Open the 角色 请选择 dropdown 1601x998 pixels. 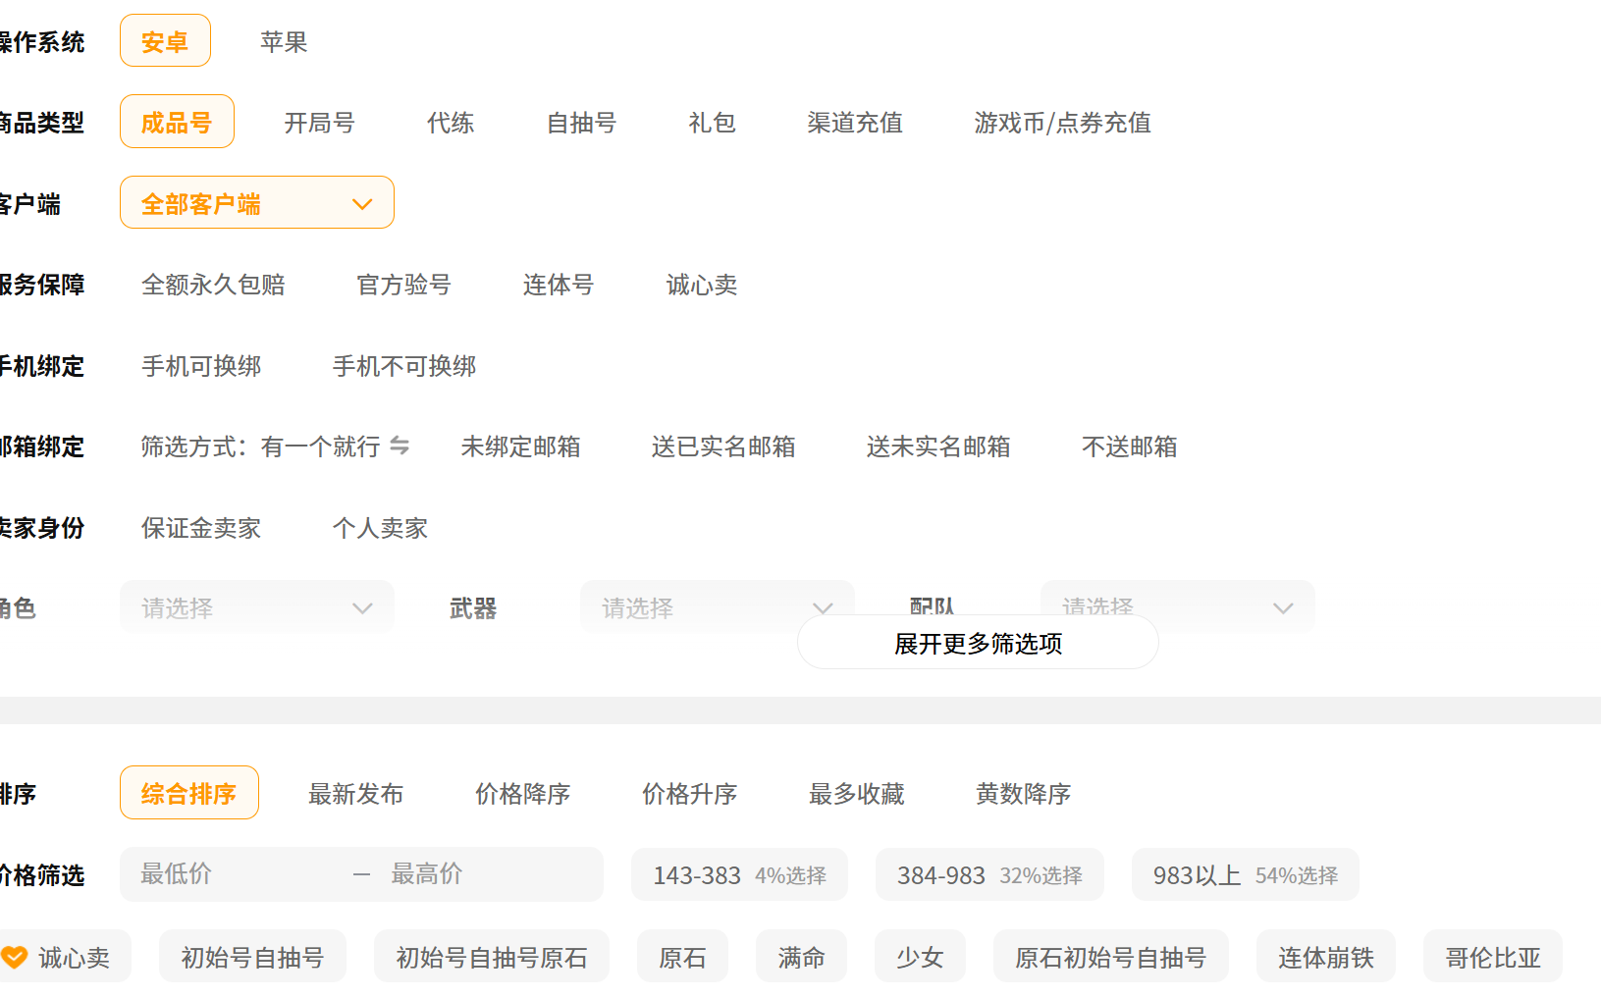(256, 607)
